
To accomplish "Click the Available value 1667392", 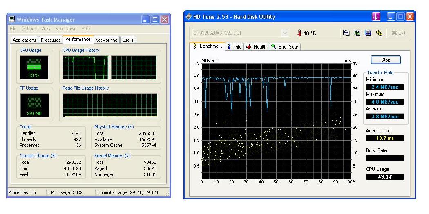I will pyautogui.click(x=148, y=139).
